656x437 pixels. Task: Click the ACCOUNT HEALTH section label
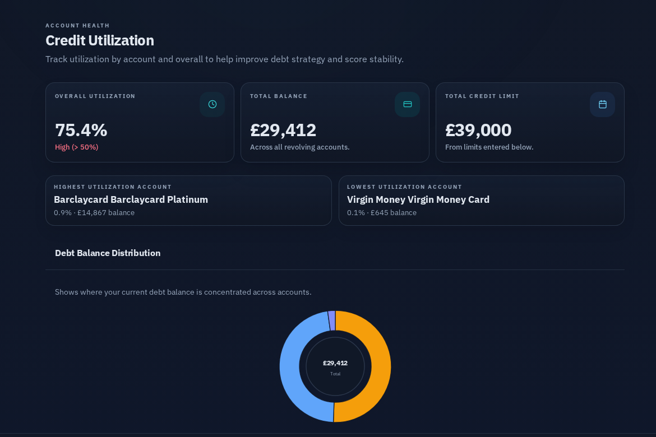point(77,26)
